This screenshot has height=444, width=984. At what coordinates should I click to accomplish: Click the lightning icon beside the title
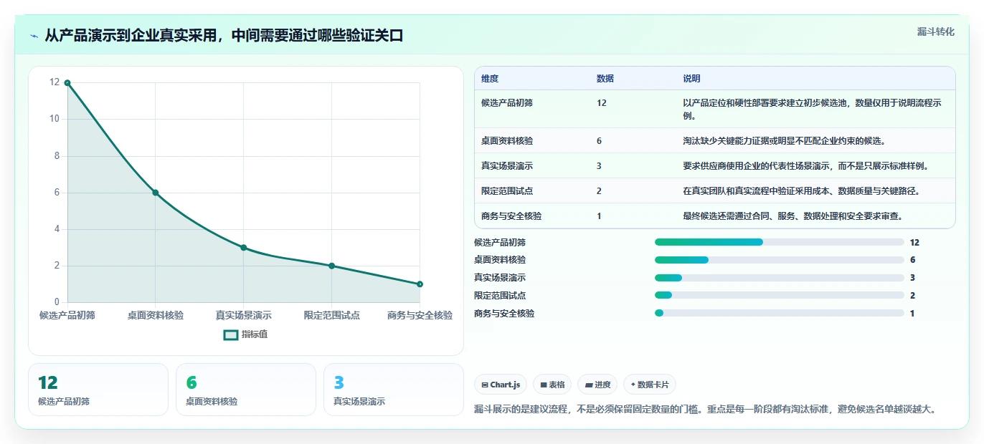[34, 36]
